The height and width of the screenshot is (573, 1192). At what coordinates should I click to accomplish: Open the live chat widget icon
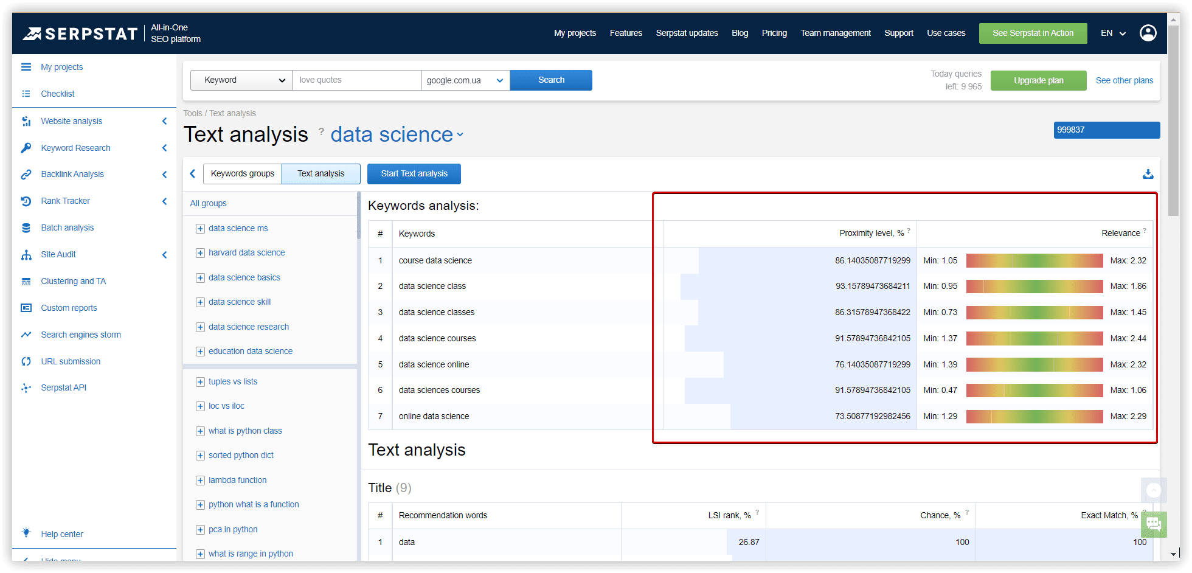point(1153,524)
